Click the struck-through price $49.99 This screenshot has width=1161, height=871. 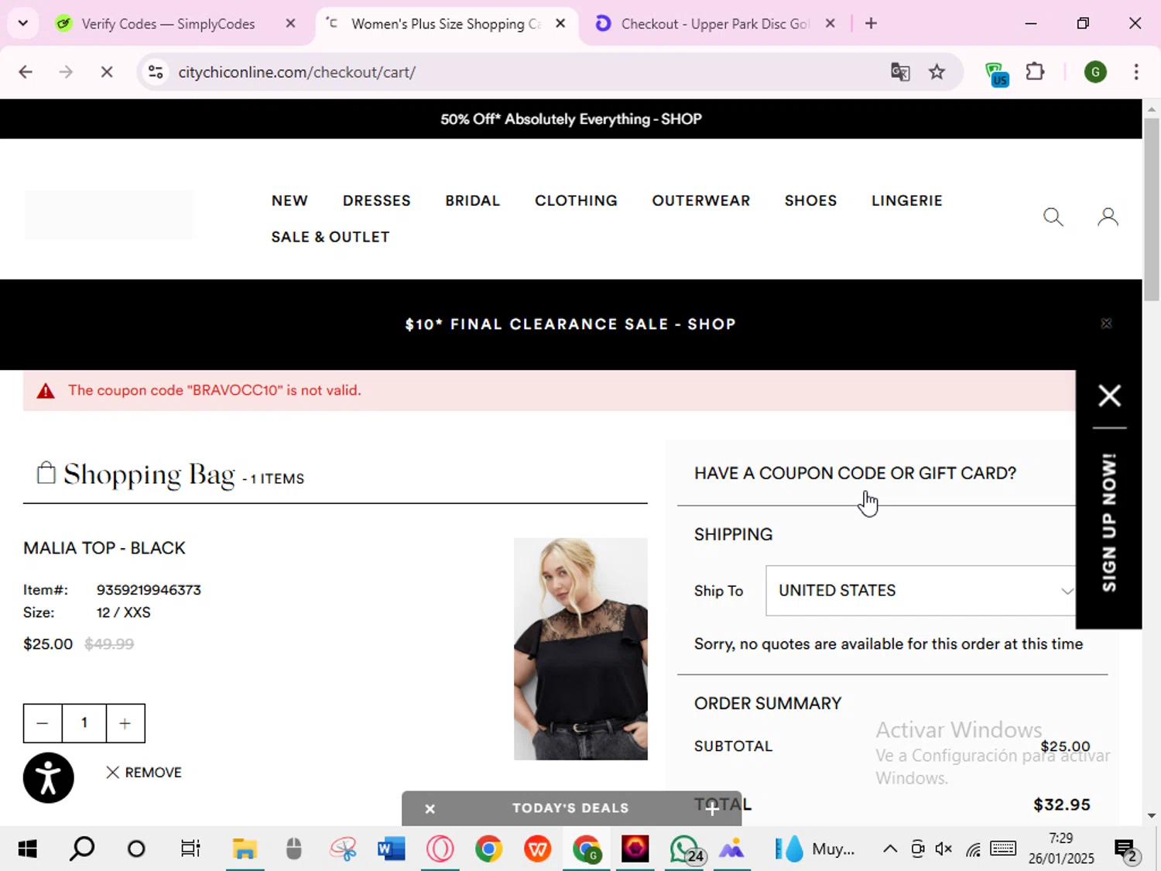109,644
